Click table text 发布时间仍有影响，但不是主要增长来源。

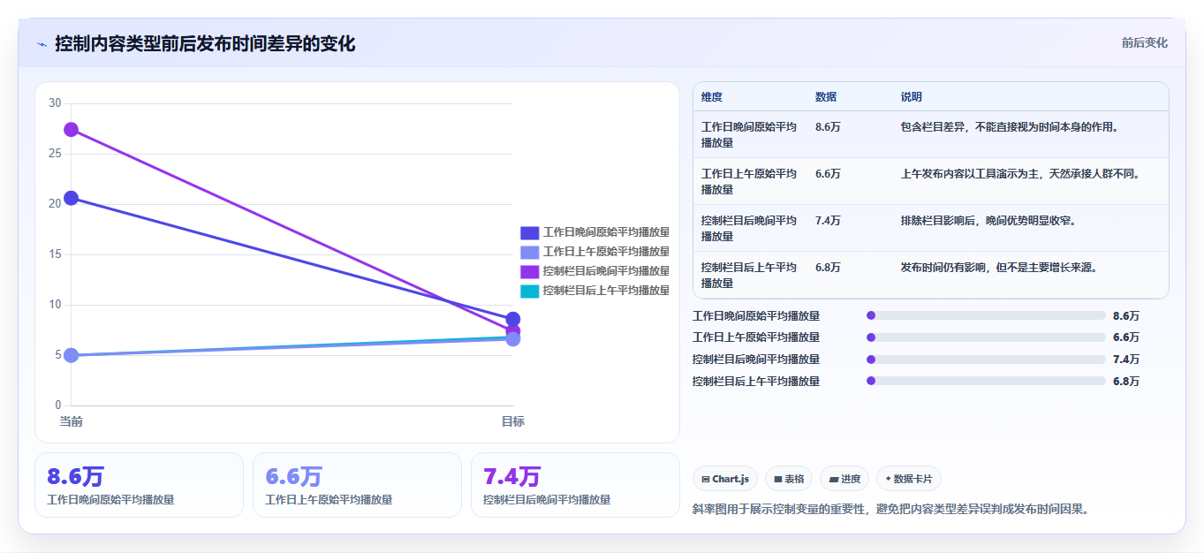[999, 268]
